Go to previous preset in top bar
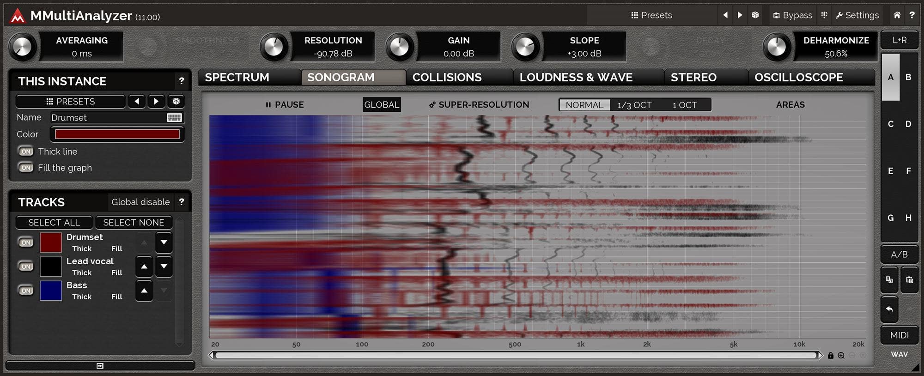The image size is (924, 376). 725,15
